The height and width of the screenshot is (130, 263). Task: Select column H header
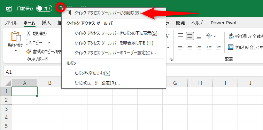coord(200,83)
